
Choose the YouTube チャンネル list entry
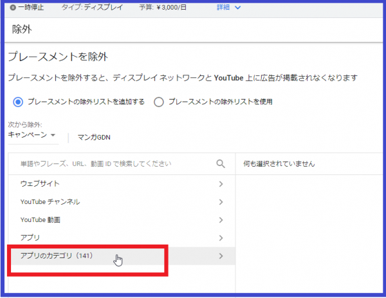[50, 202]
